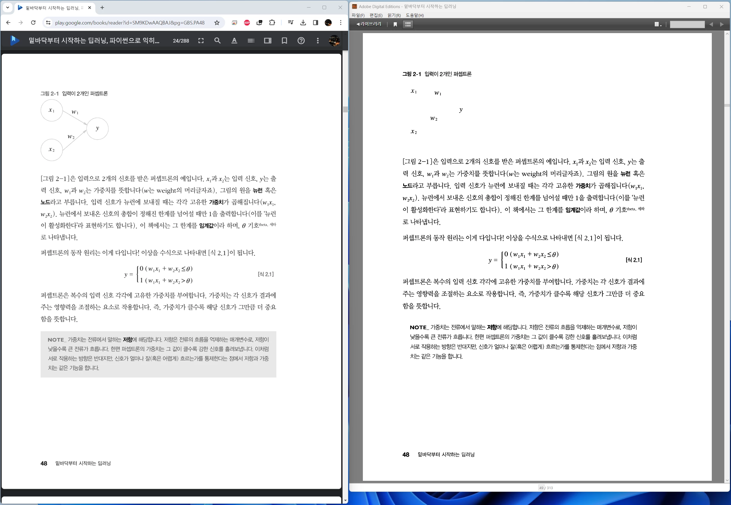
Task: Toggle table of contents panel in Digital Editions
Action: coord(408,24)
